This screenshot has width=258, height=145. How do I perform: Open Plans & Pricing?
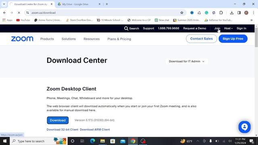(119, 39)
